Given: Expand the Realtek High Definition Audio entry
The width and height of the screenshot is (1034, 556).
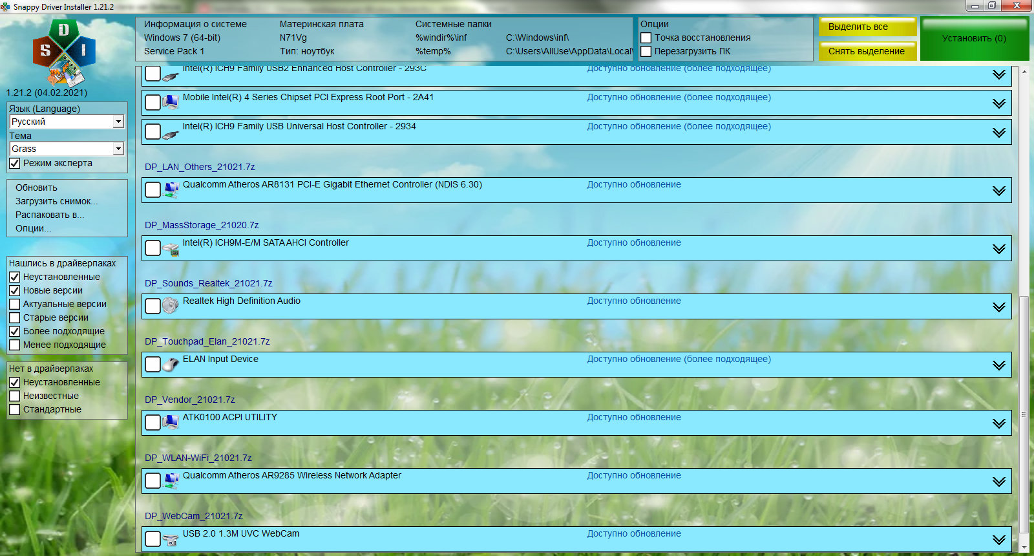Looking at the screenshot, I should tap(998, 307).
